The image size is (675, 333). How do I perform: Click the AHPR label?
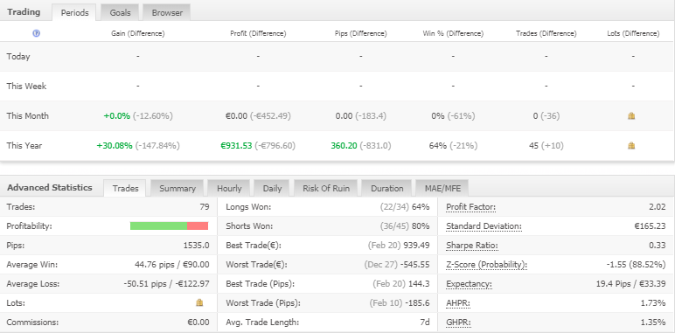[x=458, y=303]
